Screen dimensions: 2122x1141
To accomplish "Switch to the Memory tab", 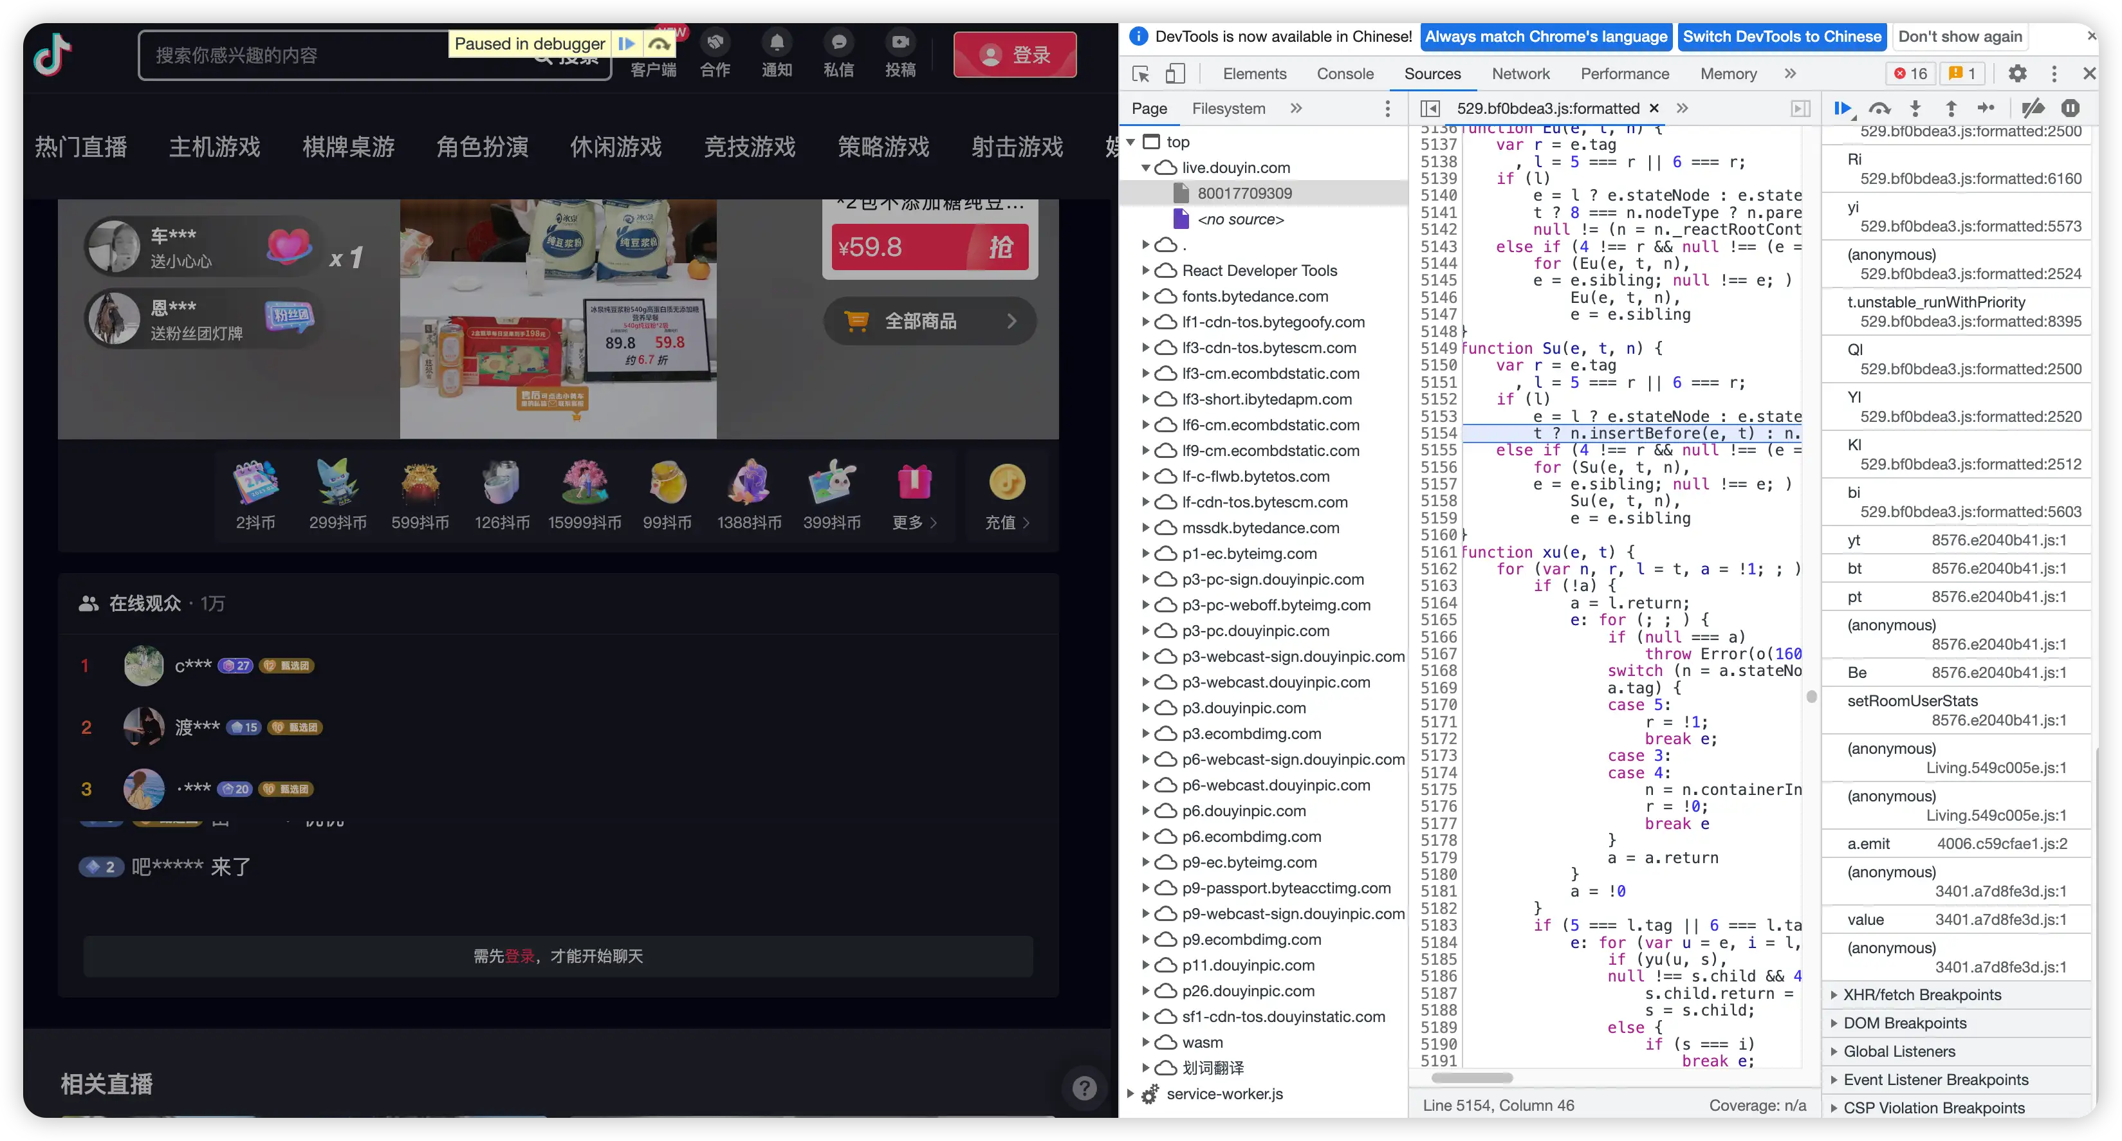I will (1728, 74).
